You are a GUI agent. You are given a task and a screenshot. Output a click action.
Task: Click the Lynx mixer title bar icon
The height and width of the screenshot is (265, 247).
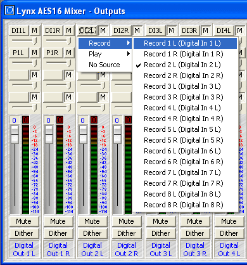pos(9,10)
